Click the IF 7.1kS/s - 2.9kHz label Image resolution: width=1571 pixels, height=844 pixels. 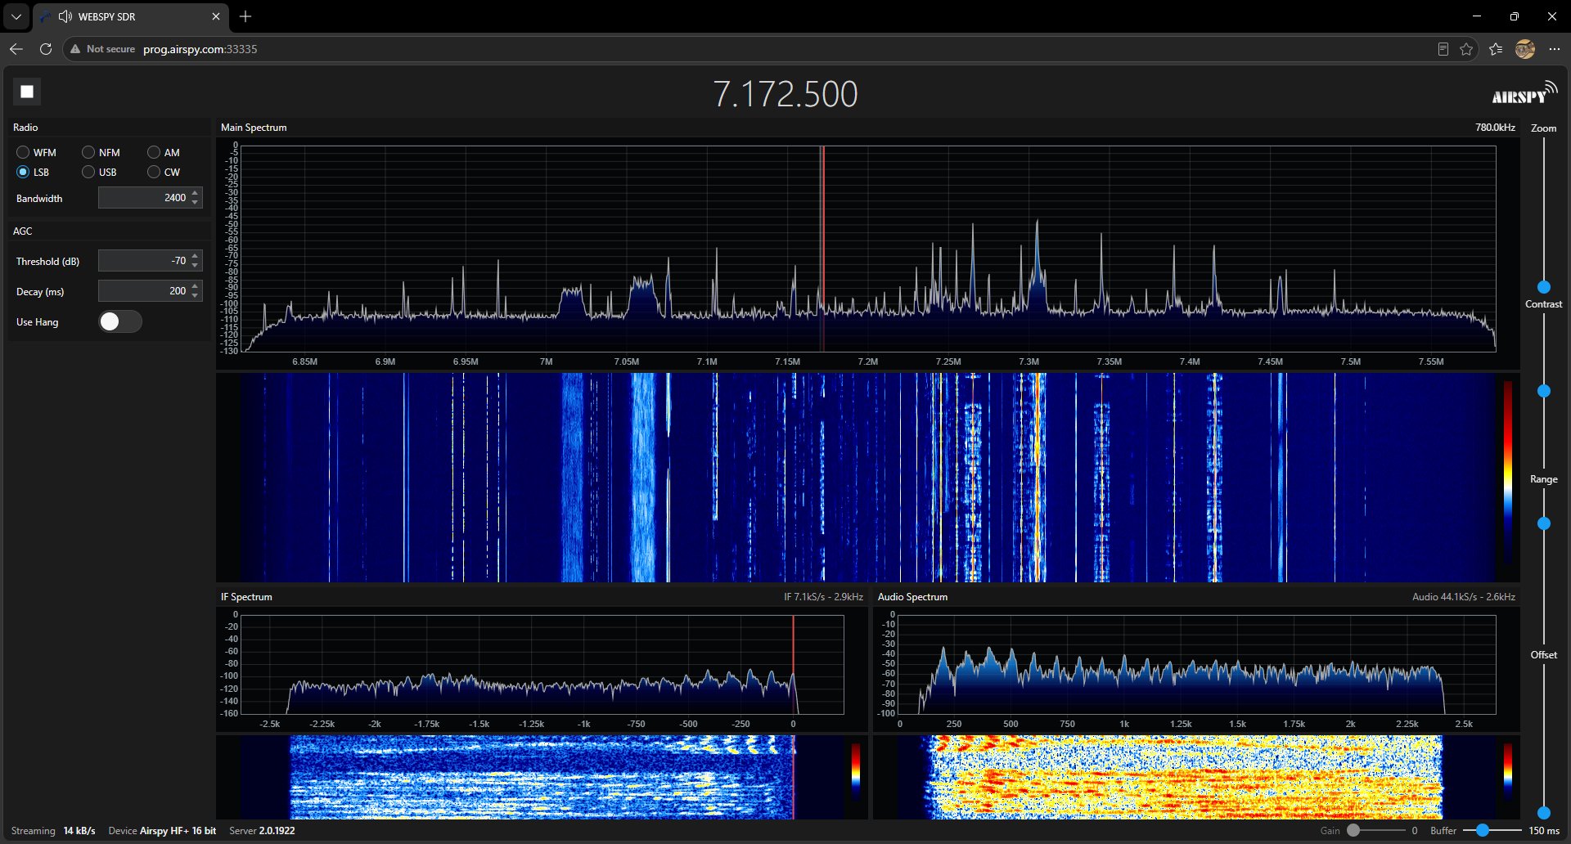pos(823,597)
